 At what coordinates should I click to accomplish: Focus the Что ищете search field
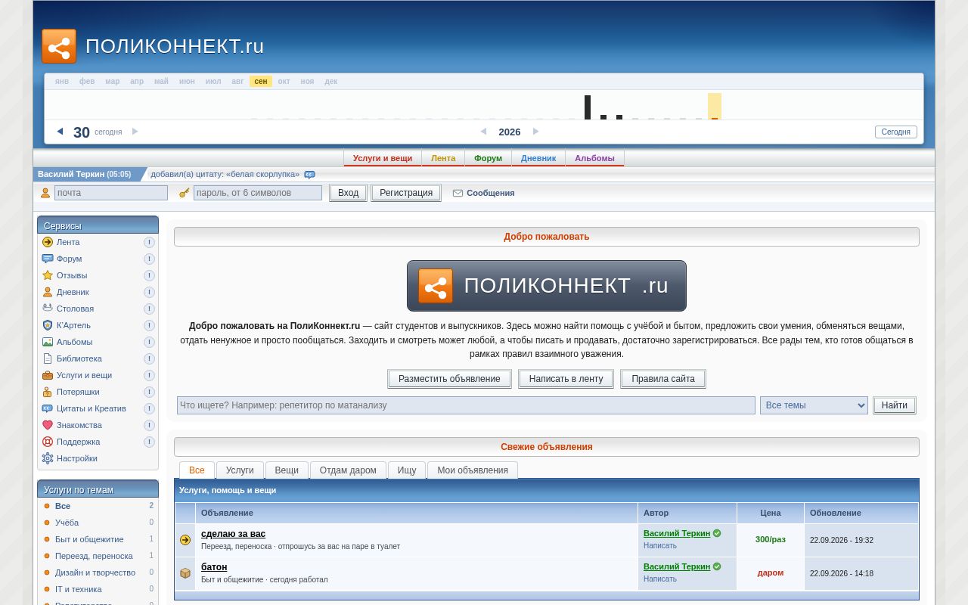[466, 405]
